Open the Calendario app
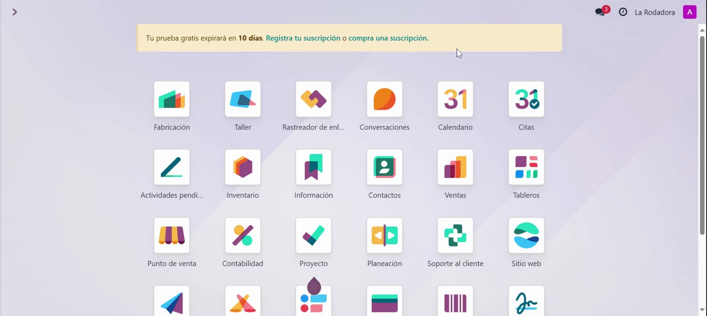This screenshot has height=316, width=707. pos(455,99)
